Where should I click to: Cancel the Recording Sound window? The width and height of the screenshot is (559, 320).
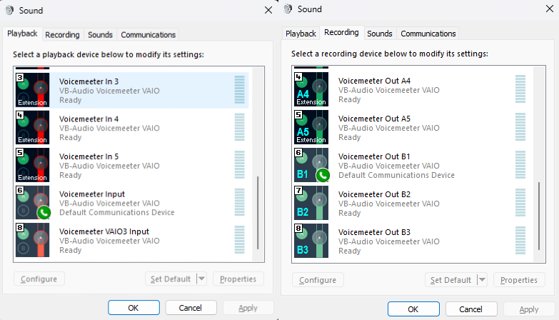click(471, 309)
